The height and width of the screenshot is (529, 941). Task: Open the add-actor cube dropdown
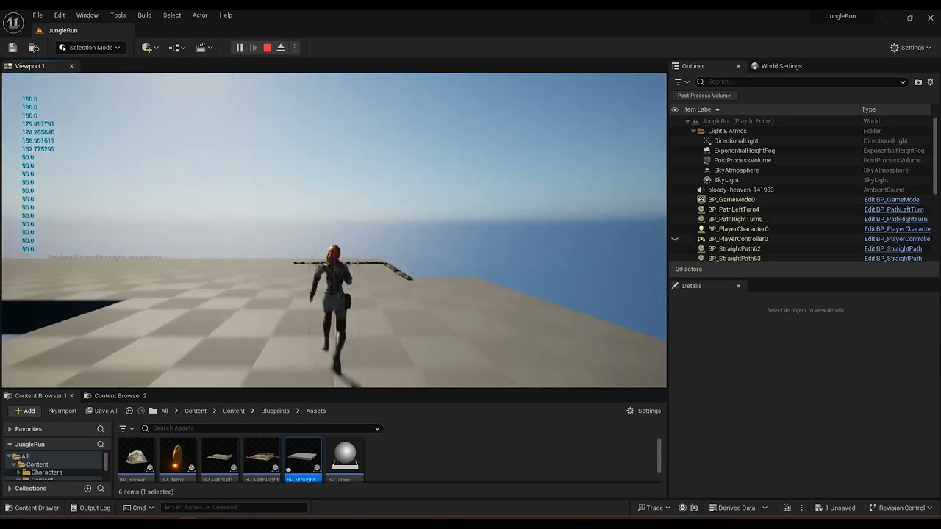coord(150,48)
